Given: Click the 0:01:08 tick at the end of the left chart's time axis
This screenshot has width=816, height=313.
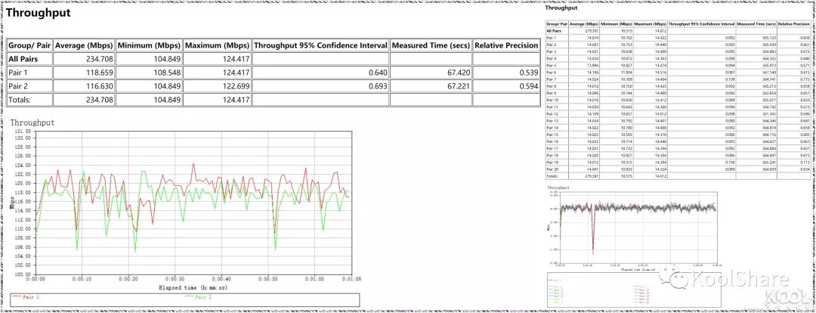Looking at the screenshot, I should point(352,279).
